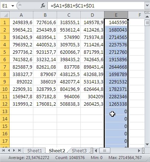Click the vertical split box handle
Image resolution: width=150 pixels, height=162 pixels.
147,12
